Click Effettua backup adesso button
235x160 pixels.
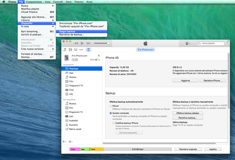coord(187,113)
